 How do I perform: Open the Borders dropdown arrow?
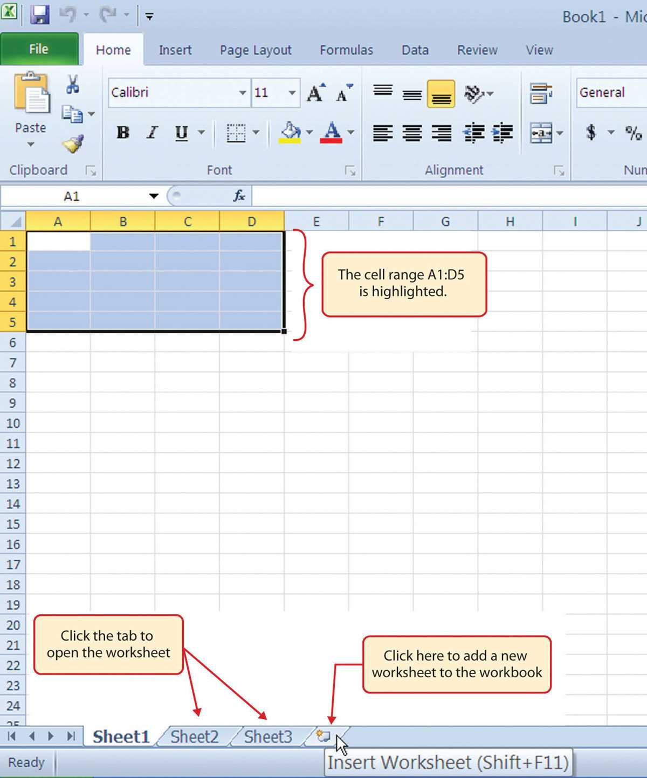[256, 133]
